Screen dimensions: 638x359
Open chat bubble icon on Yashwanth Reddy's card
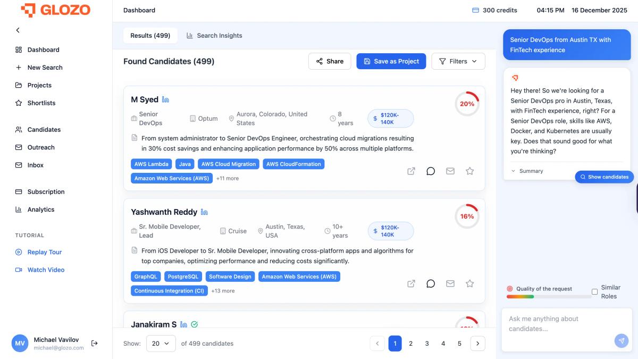coord(431,283)
